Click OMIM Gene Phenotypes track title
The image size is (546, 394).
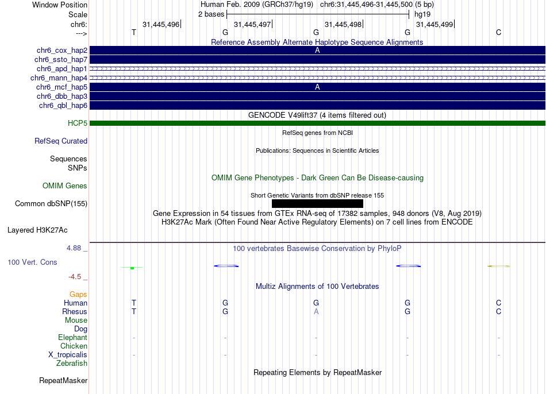[317, 177]
